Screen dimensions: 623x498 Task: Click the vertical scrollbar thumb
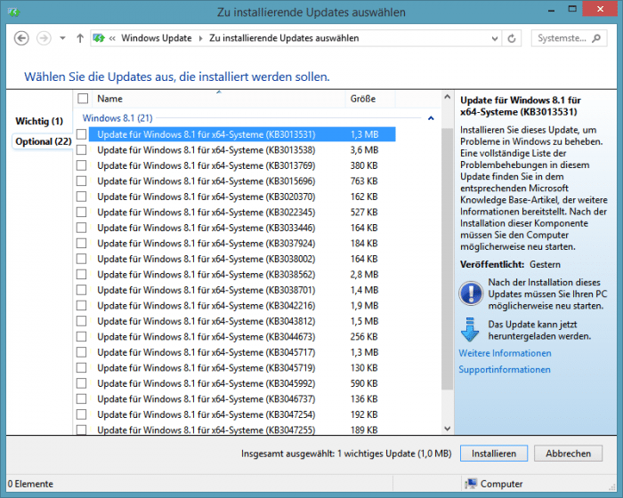point(448,259)
